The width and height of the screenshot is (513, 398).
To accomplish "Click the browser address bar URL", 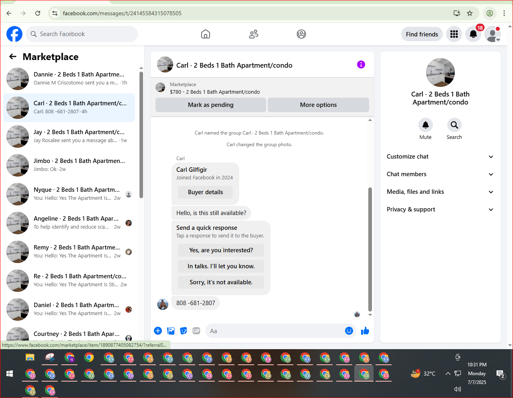I will [x=122, y=13].
